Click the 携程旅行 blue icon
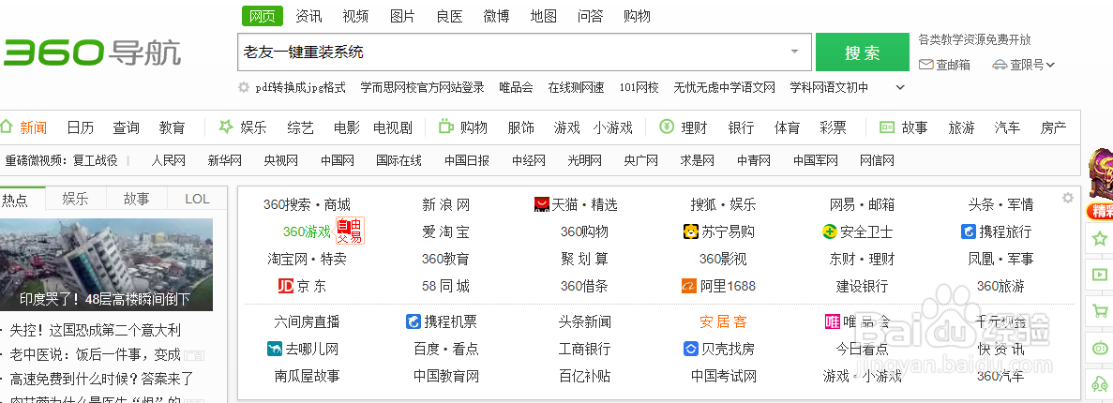Viewport: 1113px width, 403px height. pyautogui.click(x=969, y=231)
